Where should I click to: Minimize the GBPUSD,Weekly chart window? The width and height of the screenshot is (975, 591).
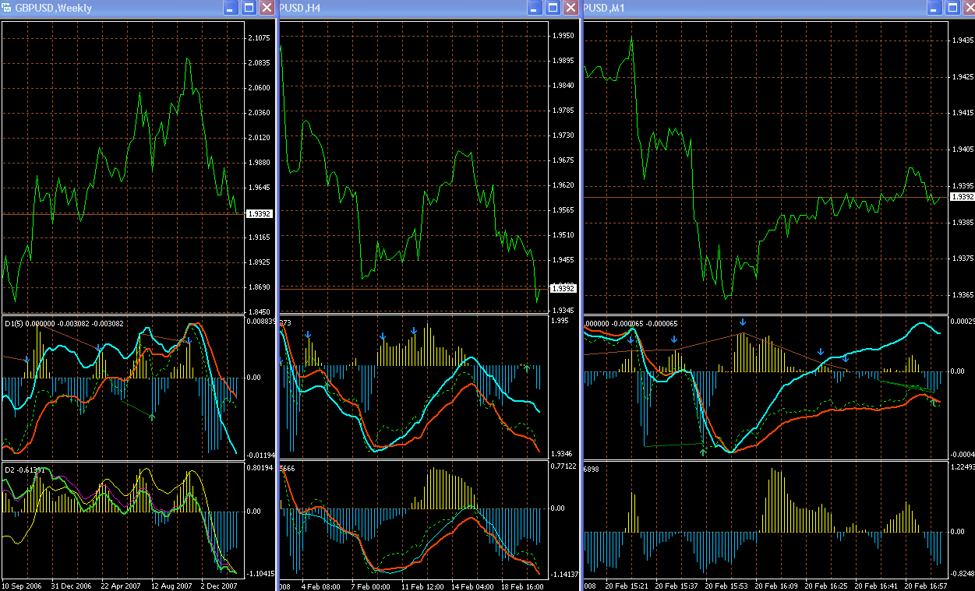(x=231, y=8)
